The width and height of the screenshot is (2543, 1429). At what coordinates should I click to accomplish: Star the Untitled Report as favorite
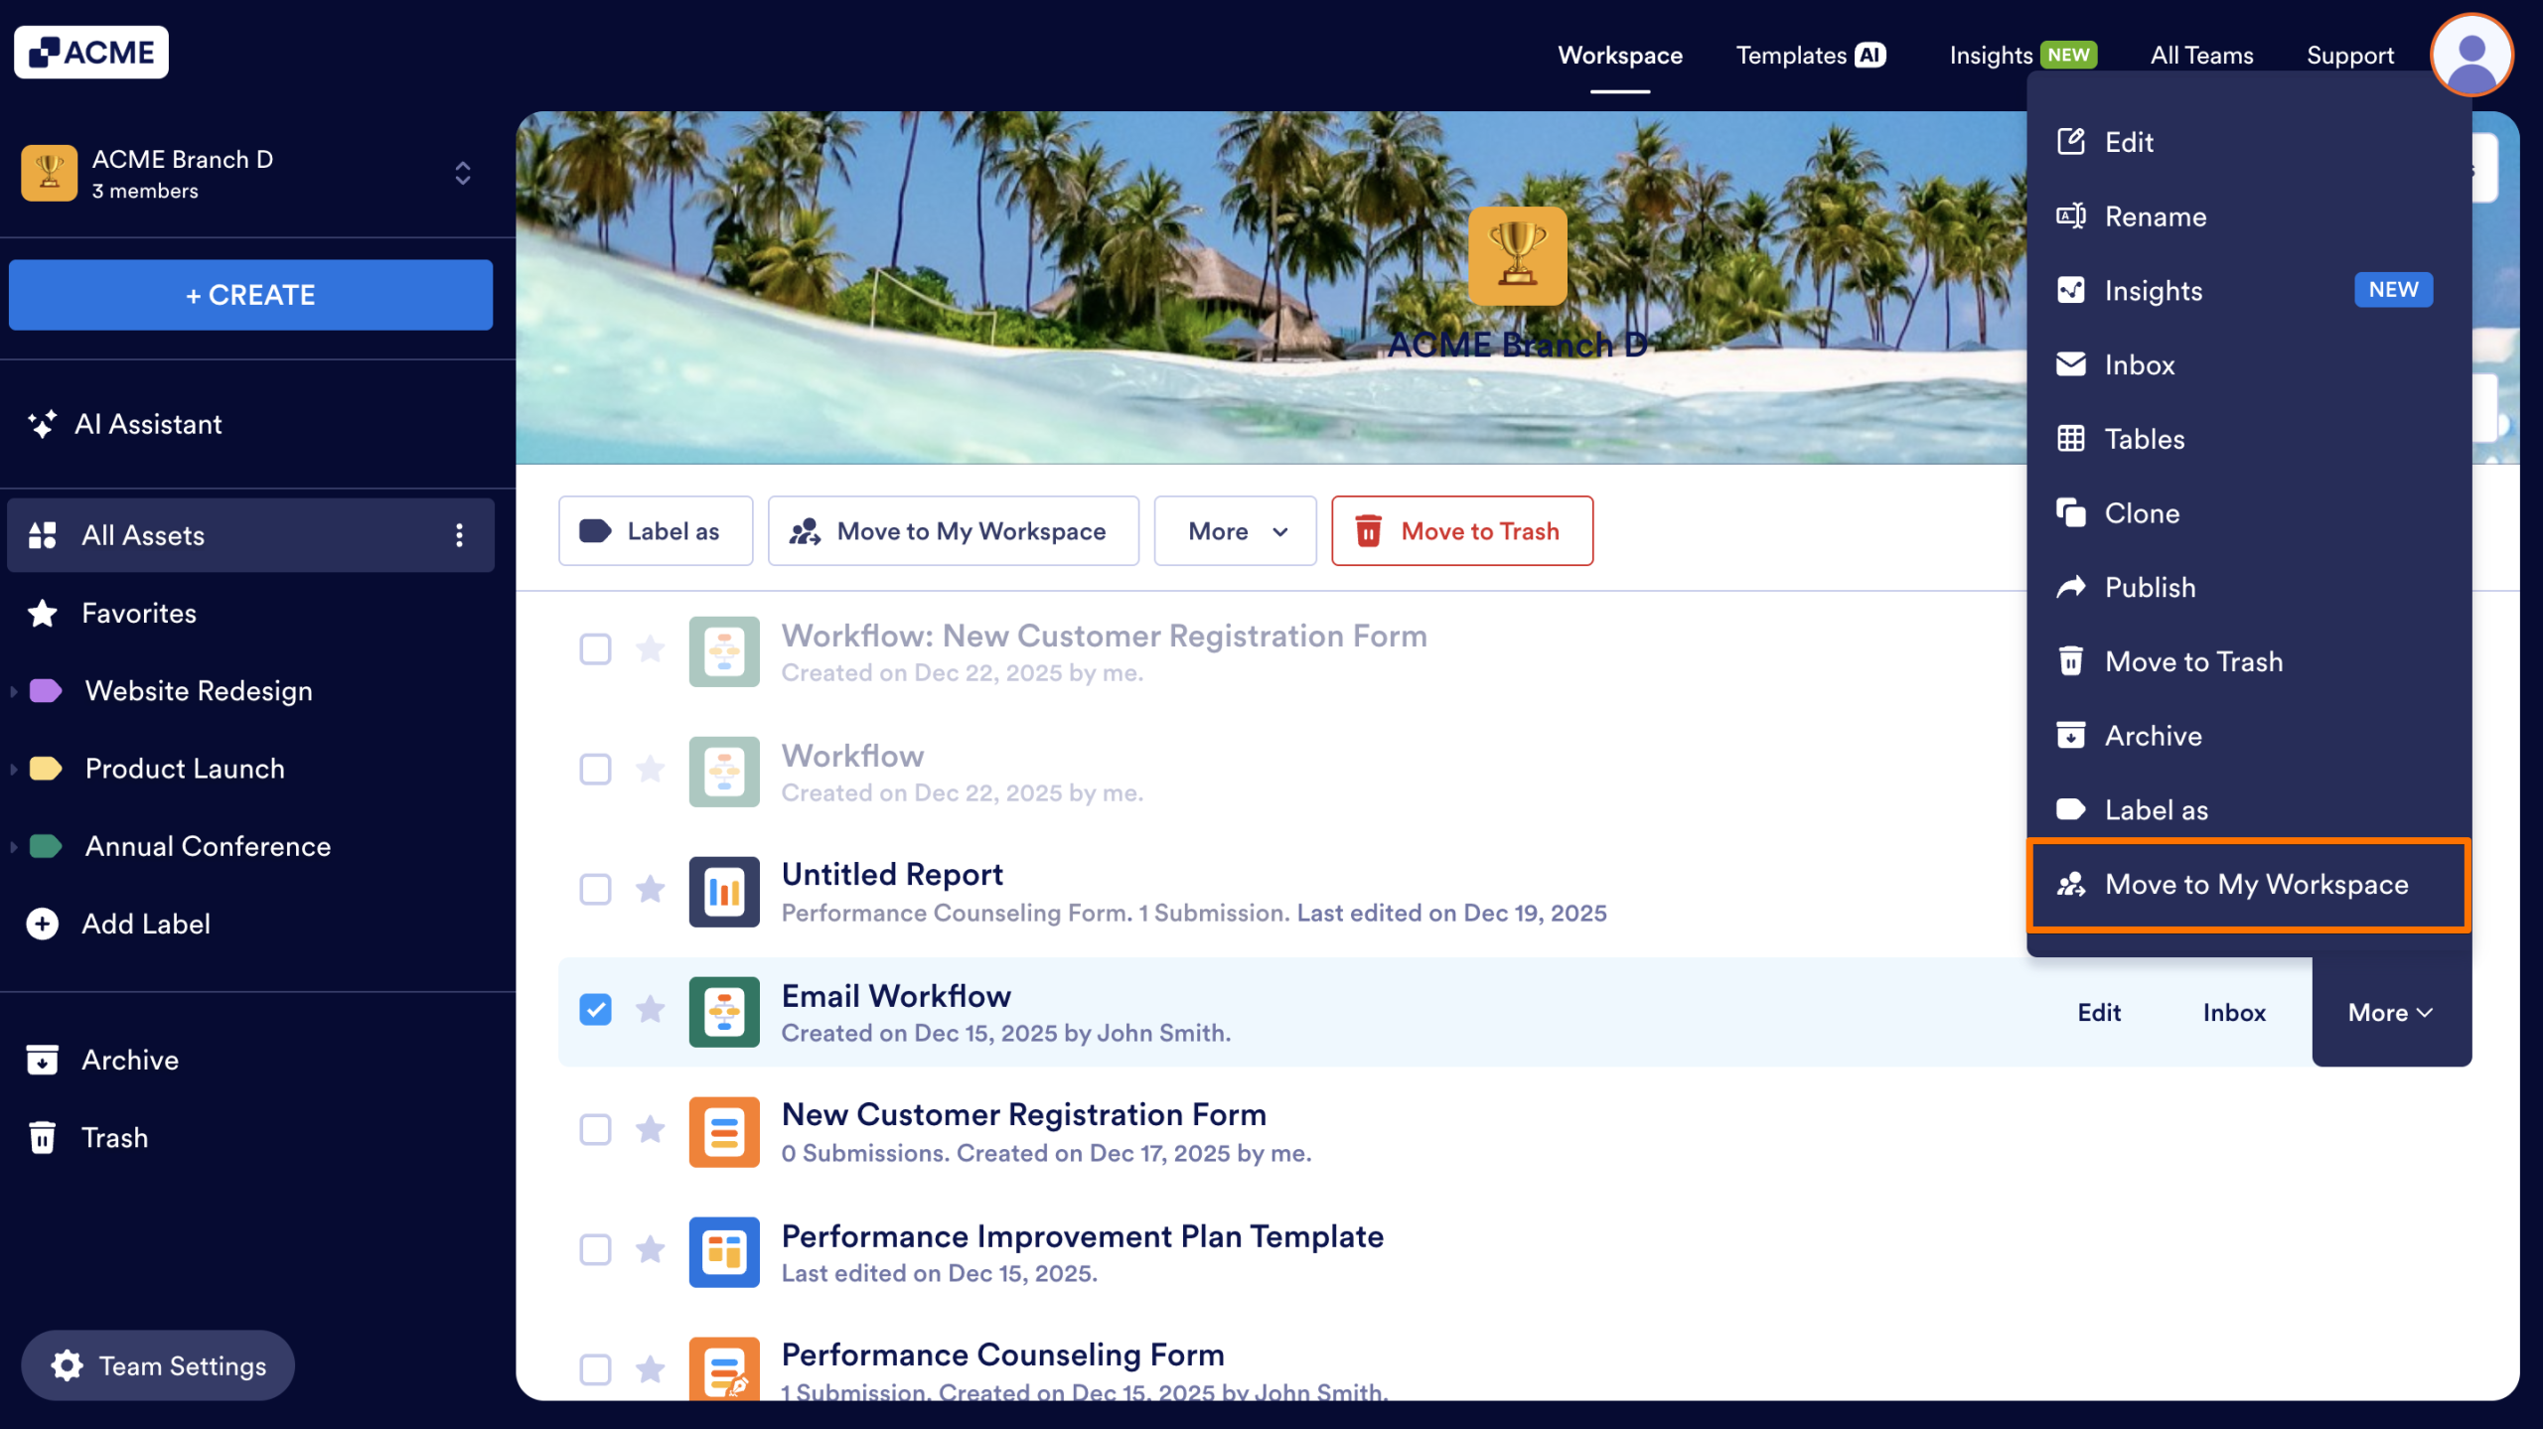(x=651, y=889)
